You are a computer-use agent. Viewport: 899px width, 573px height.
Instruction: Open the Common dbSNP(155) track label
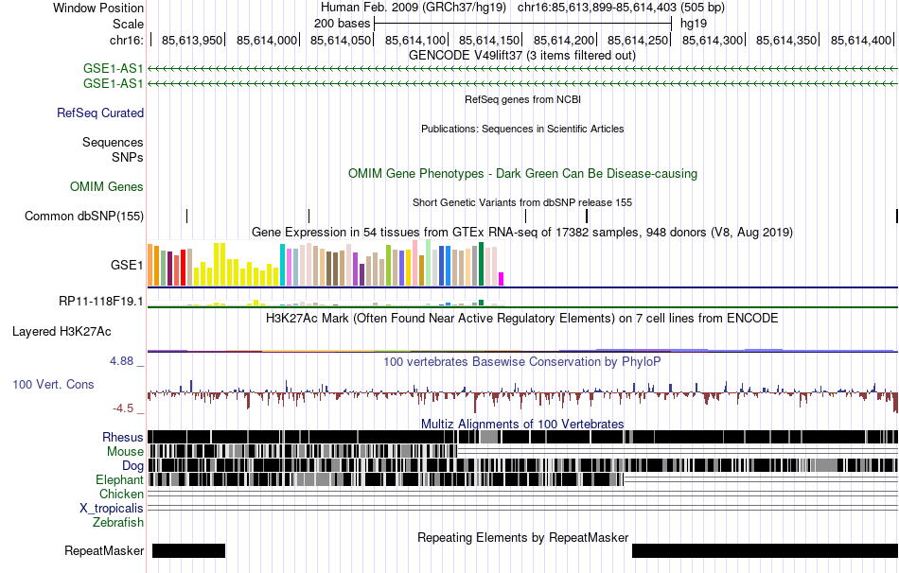tap(83, 216)
